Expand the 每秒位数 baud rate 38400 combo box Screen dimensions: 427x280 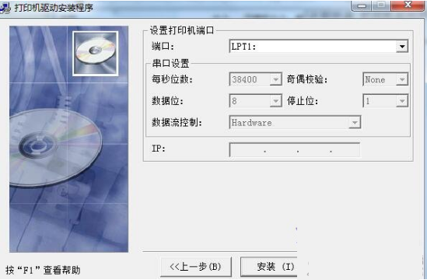(255, 79)
